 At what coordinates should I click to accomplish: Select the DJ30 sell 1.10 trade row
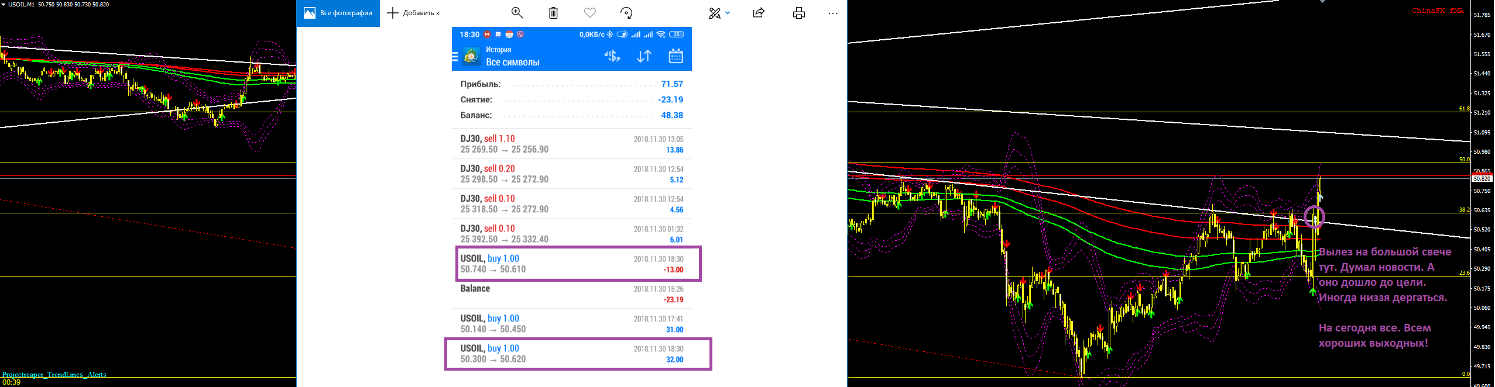click(572, 144)
